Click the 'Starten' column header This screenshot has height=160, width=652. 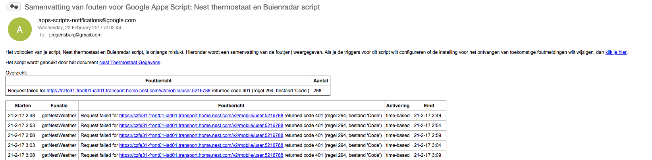[23, 106]
